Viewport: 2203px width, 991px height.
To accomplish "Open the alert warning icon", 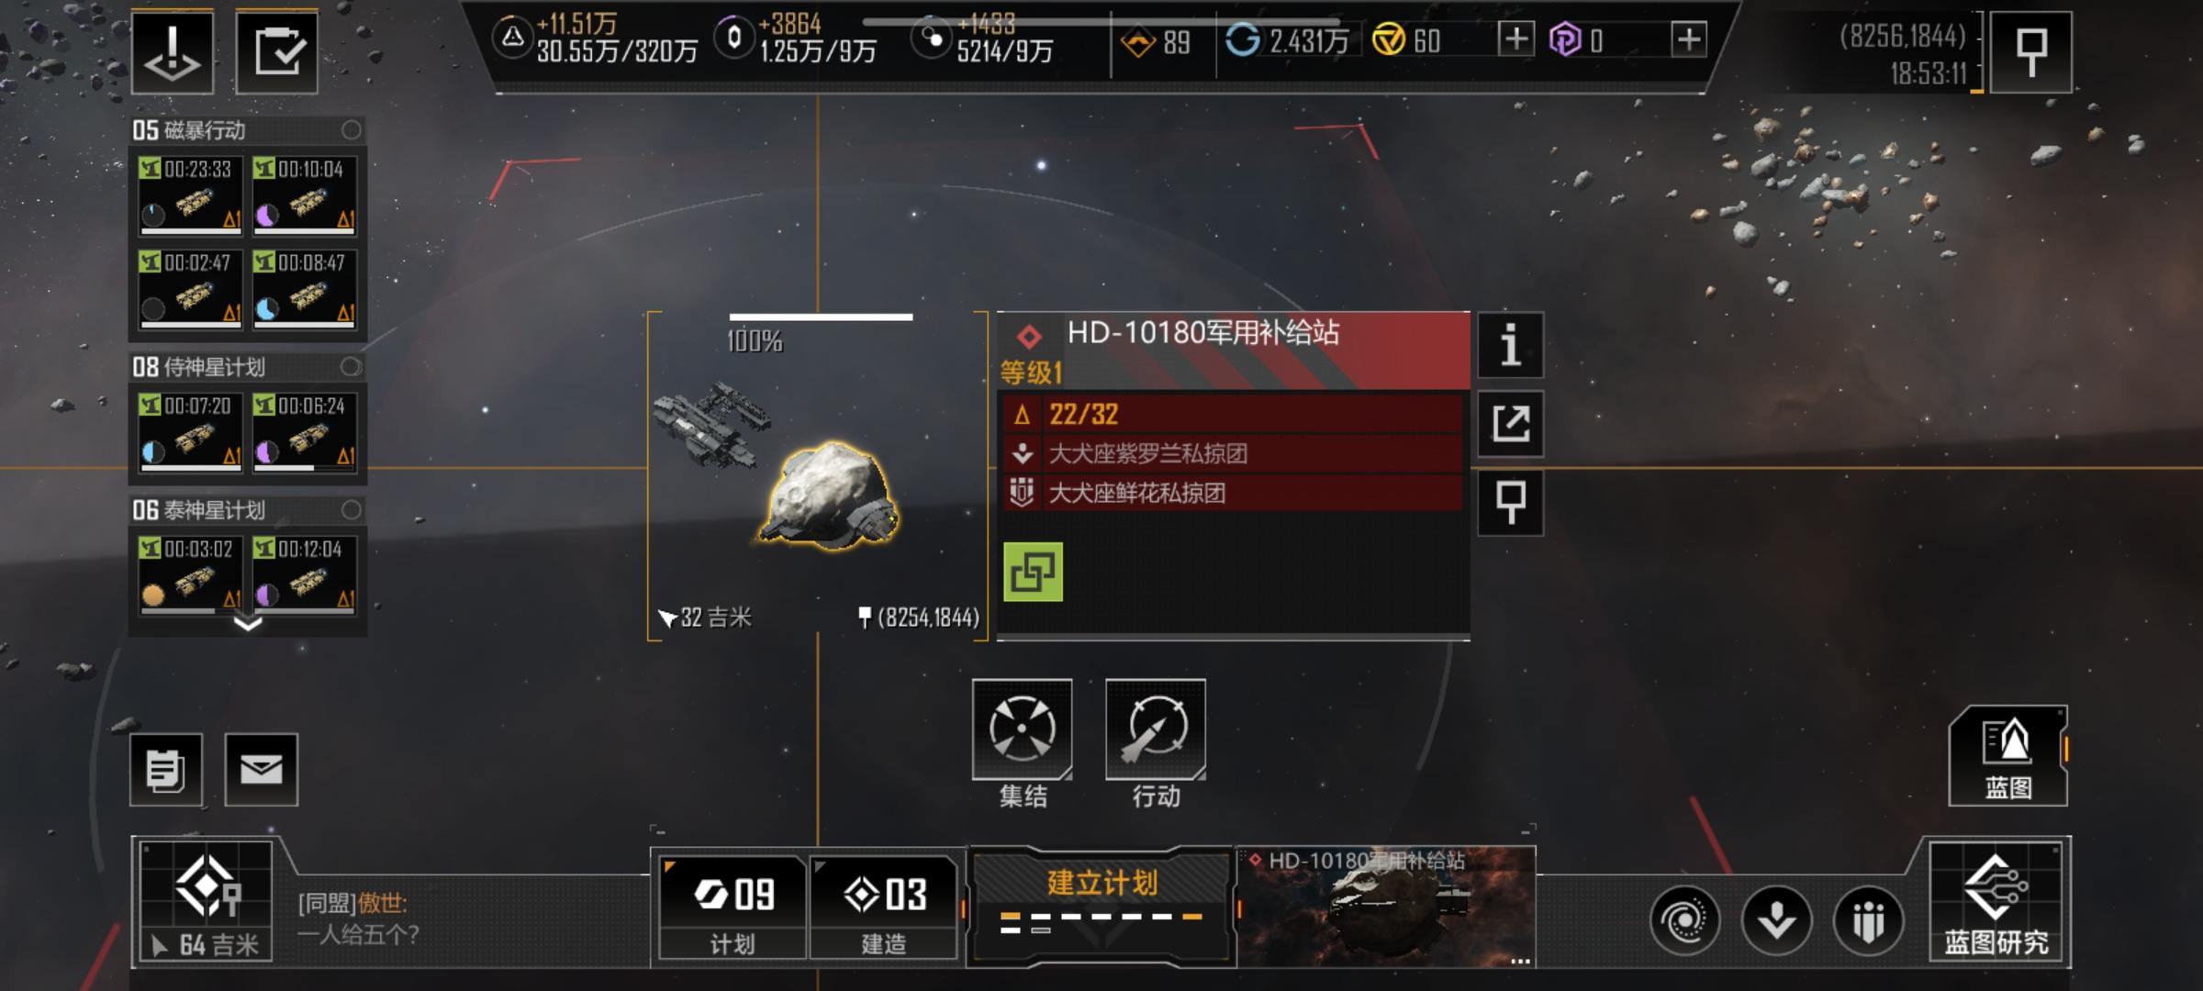I will pyautogui.click(x=173, y=52).
